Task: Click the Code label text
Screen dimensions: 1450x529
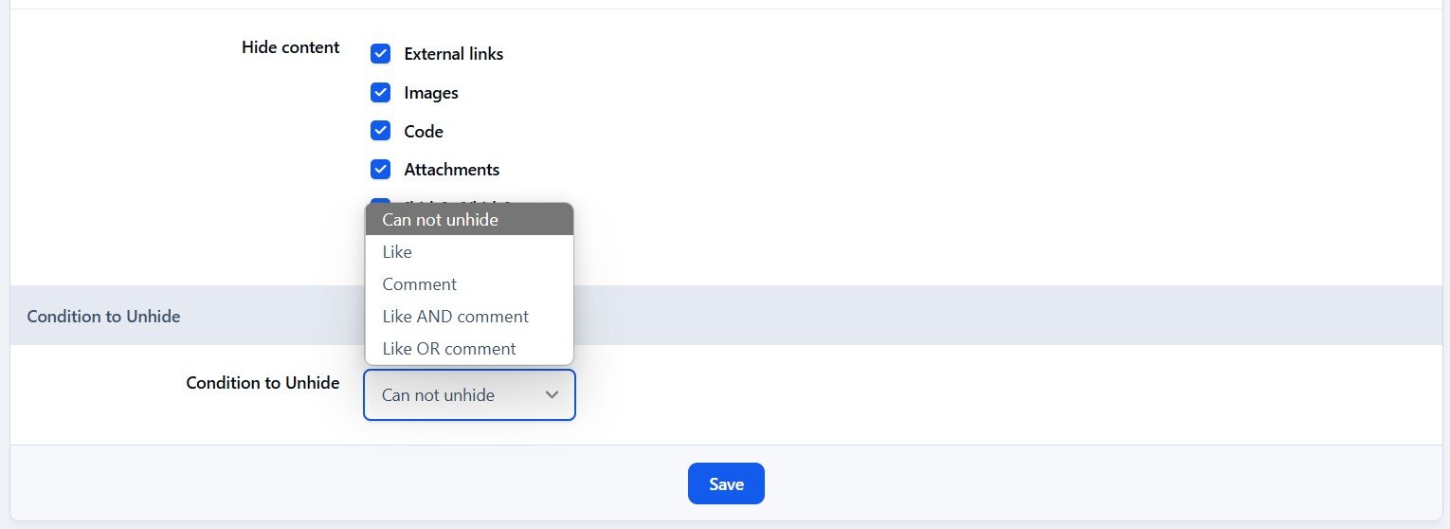Action: pos(424,131)
